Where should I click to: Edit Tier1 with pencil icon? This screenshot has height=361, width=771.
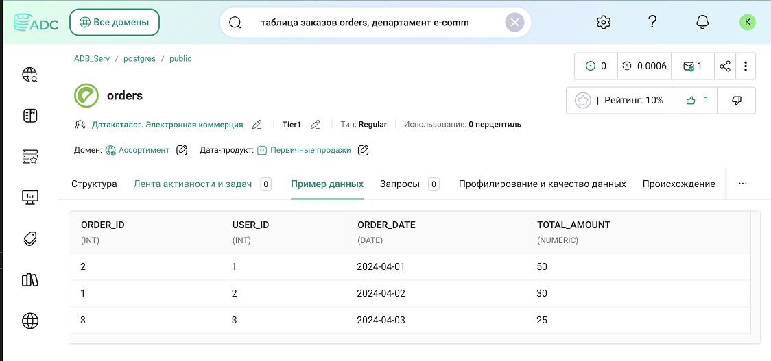[315, 125]
